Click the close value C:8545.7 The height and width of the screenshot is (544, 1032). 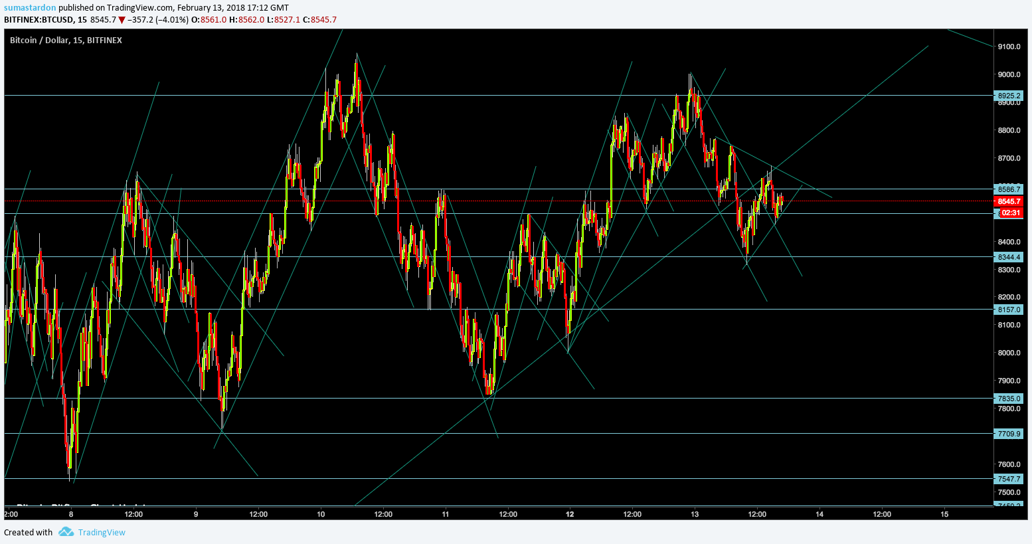point(319,19)
